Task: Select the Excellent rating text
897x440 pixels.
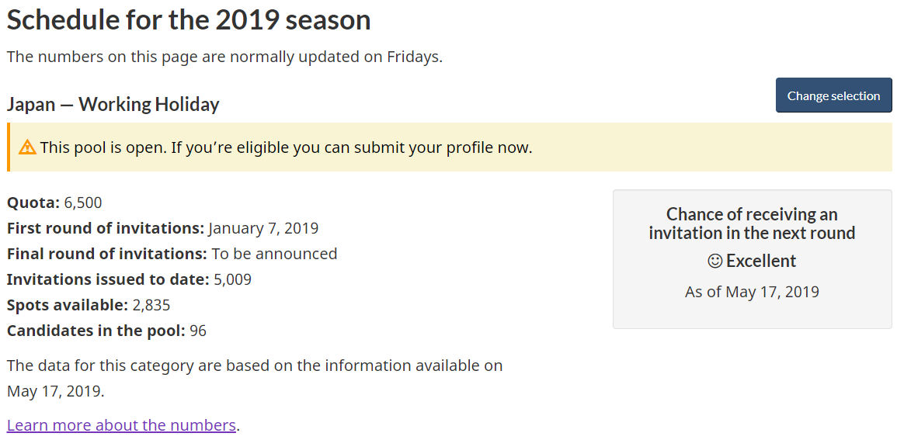Action: 761,262
